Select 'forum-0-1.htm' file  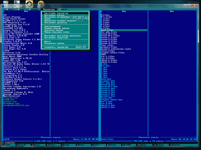pos(109,87)
